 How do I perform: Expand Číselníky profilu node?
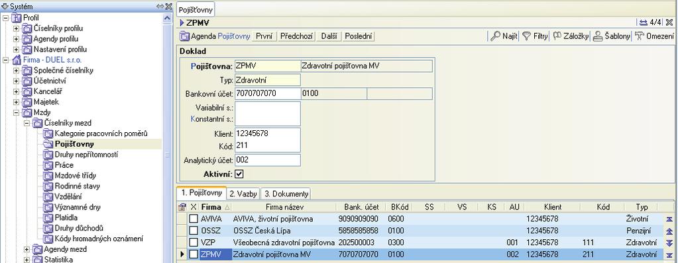[17, 28]
